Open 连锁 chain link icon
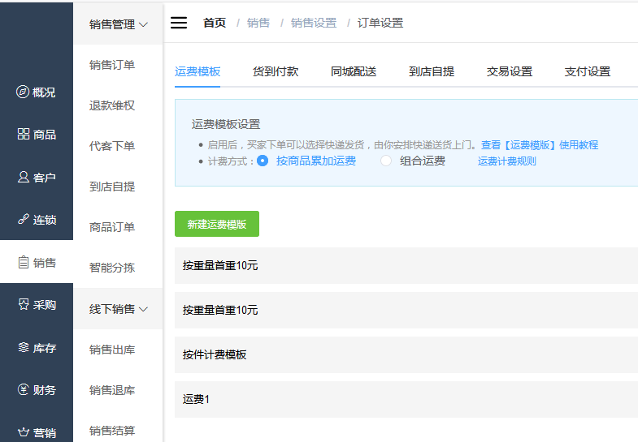 (24, 219)
